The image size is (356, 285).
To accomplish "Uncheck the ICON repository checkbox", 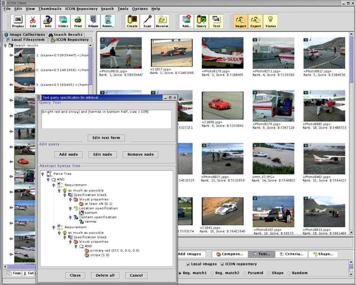I will point(222,264).
